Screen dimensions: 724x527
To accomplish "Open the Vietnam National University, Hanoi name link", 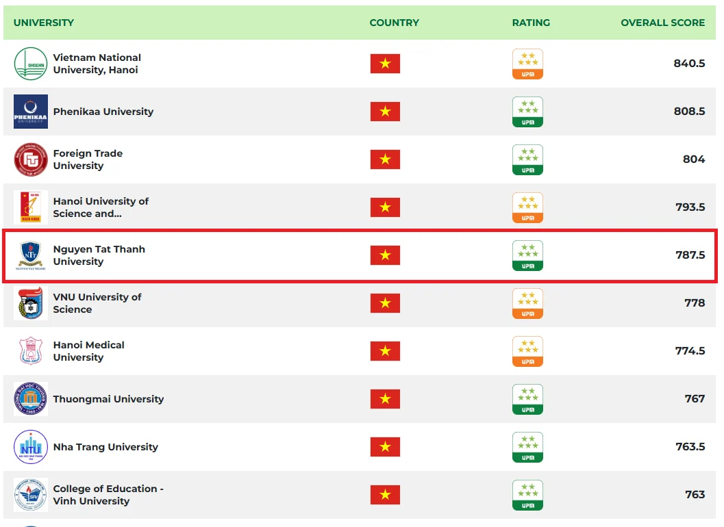I will 97,64.
